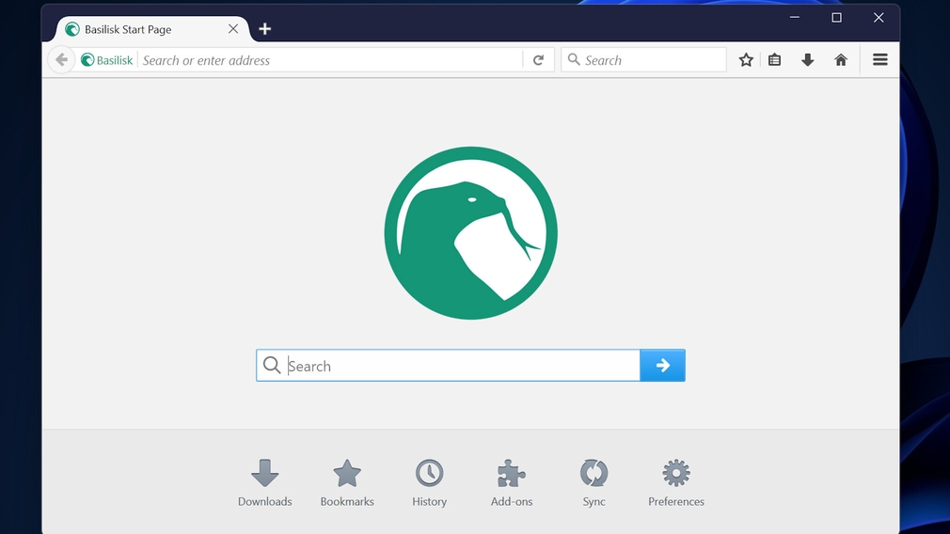The width and height of the screenshot is (950, 534).
Task: Click the magnifier icon in toolbar search box
Action: tap(573, 59)
